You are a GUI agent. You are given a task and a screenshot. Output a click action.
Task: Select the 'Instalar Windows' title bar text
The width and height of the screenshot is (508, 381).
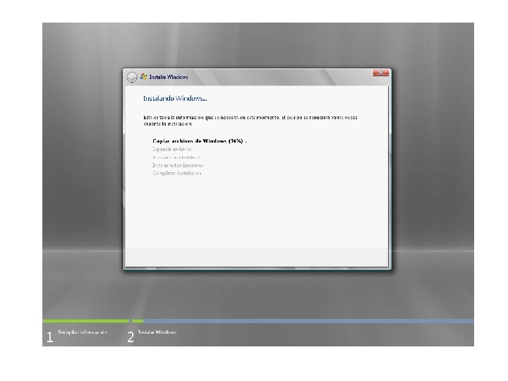[169, 77]
